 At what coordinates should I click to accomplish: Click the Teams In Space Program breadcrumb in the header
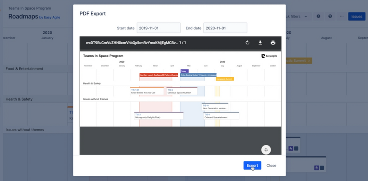[30, 8]
